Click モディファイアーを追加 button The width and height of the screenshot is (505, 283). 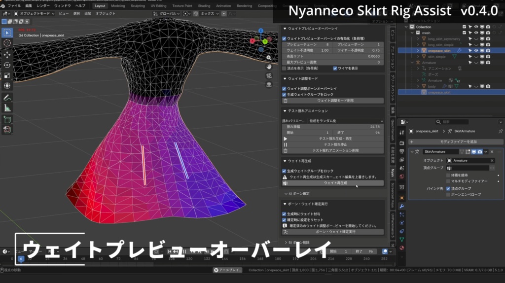coord(455,141)
